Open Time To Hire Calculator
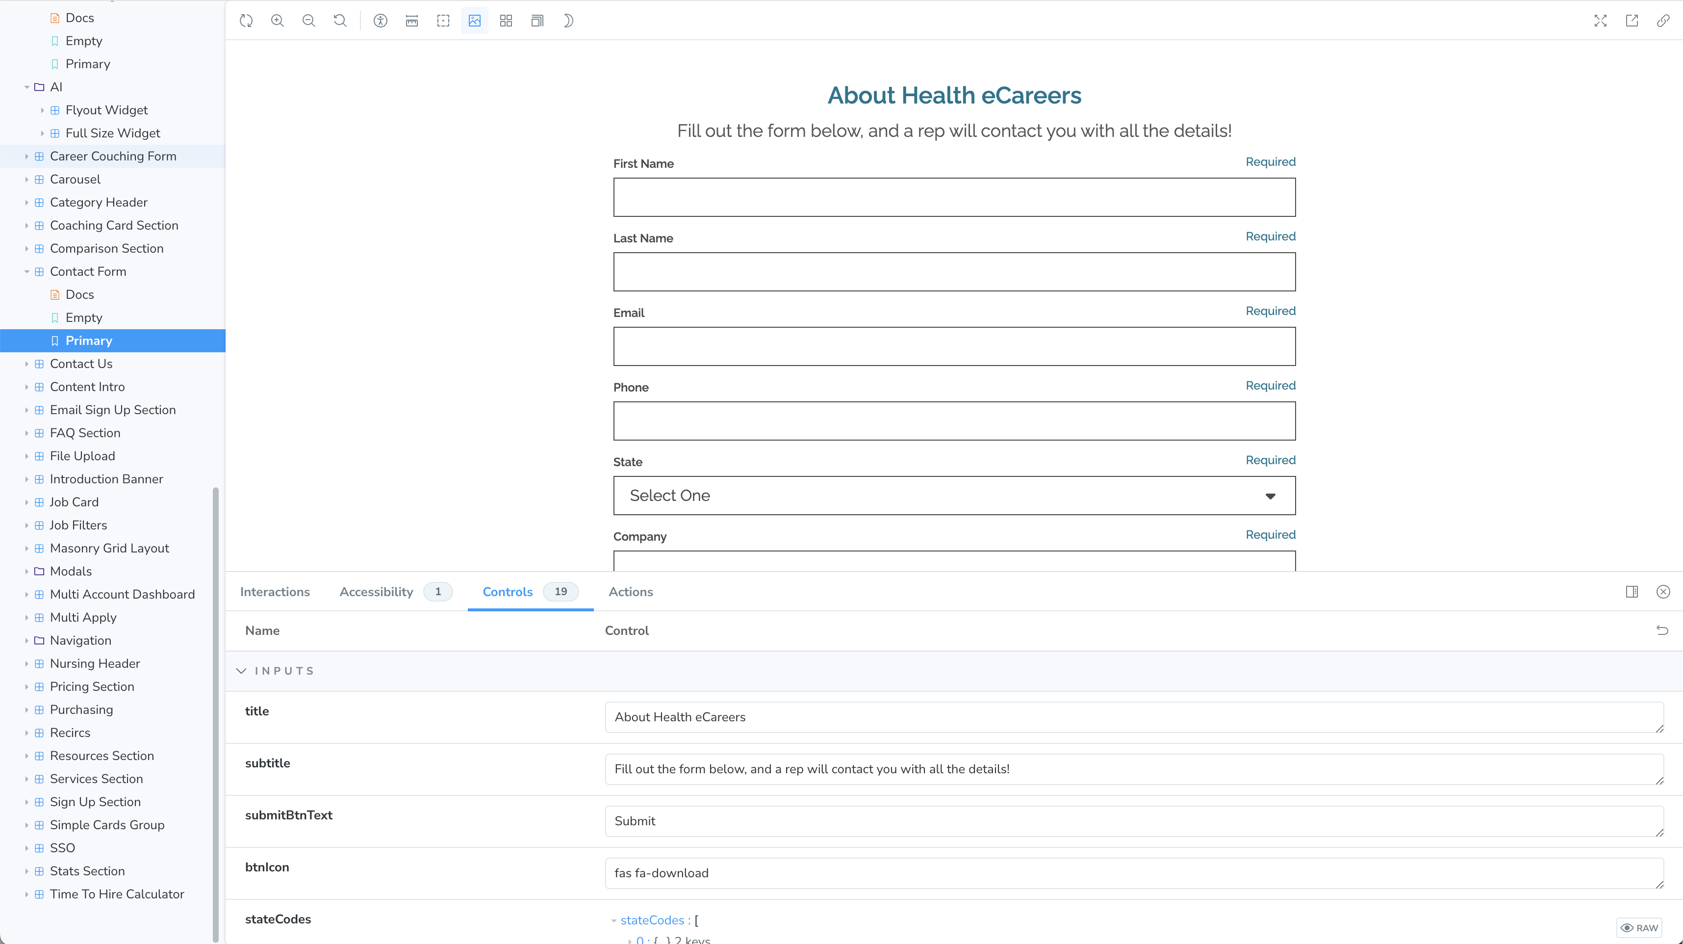 117,893
